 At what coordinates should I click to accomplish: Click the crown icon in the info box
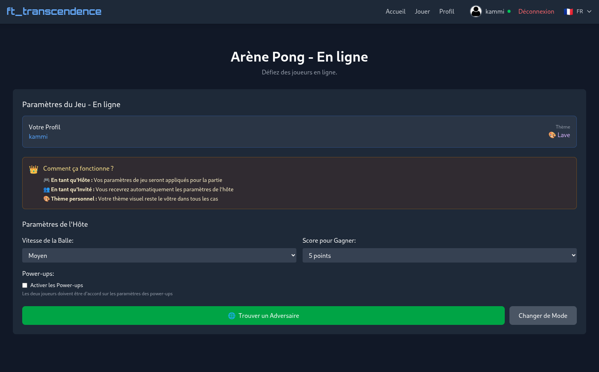33,169
